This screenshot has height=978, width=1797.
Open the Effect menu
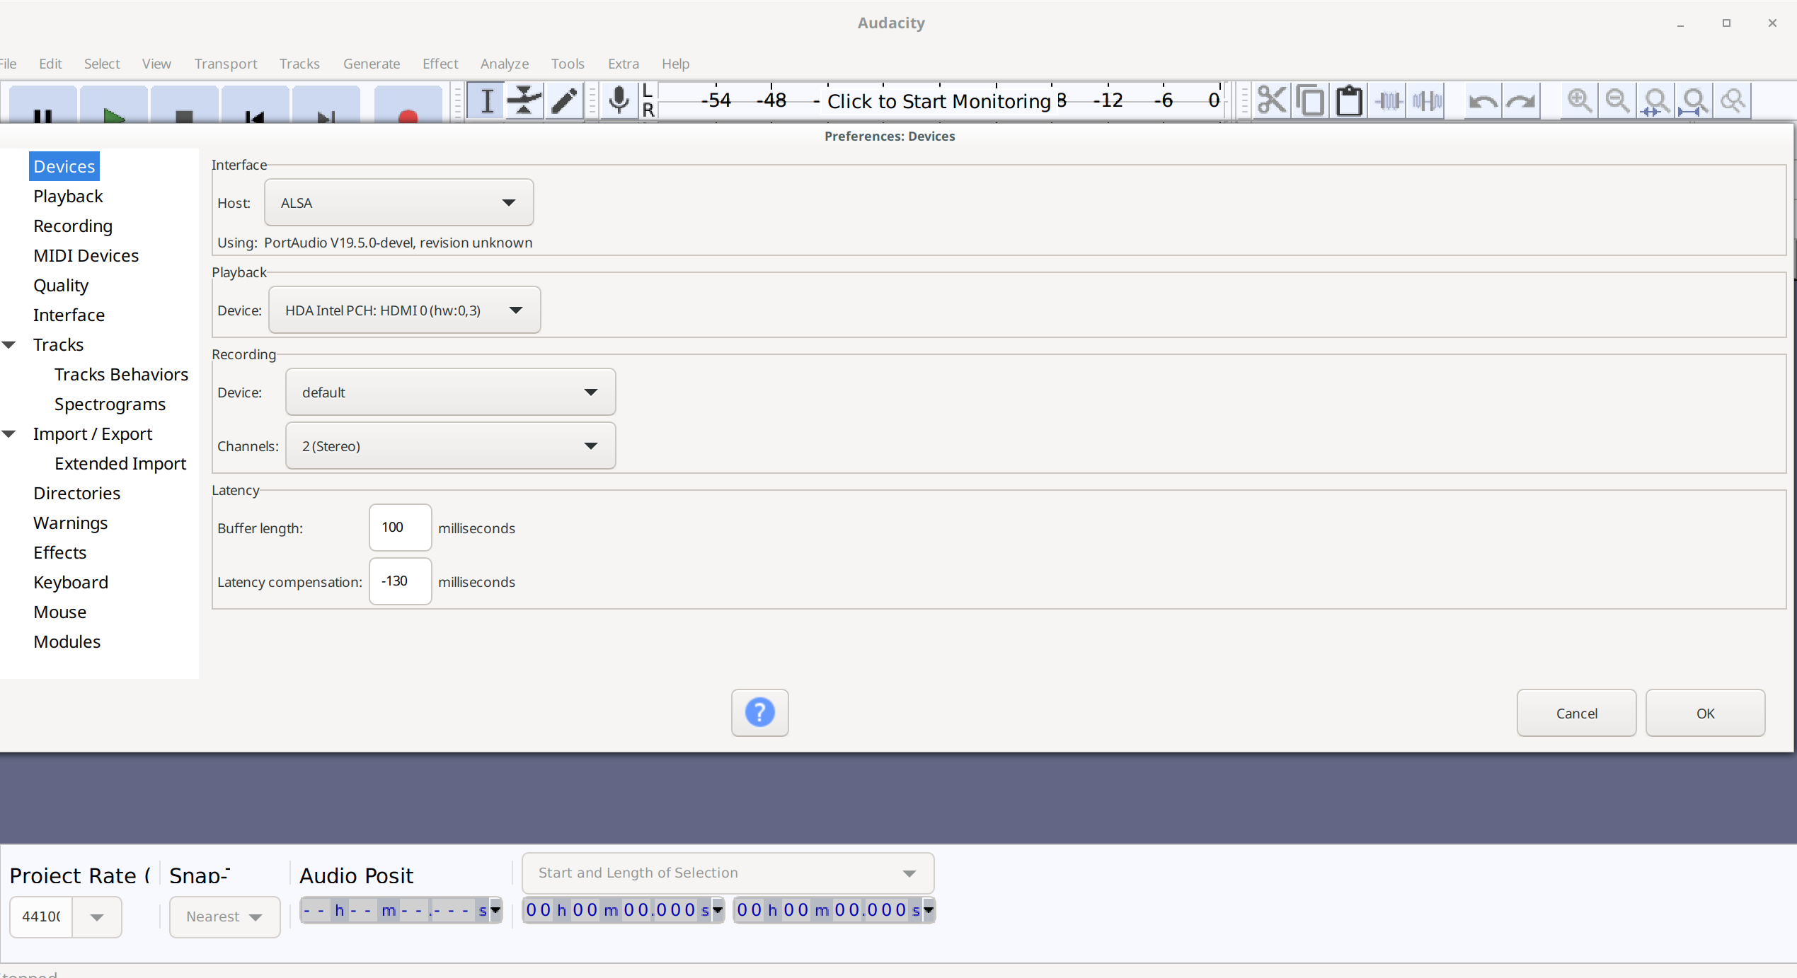[x=440, y=64]
